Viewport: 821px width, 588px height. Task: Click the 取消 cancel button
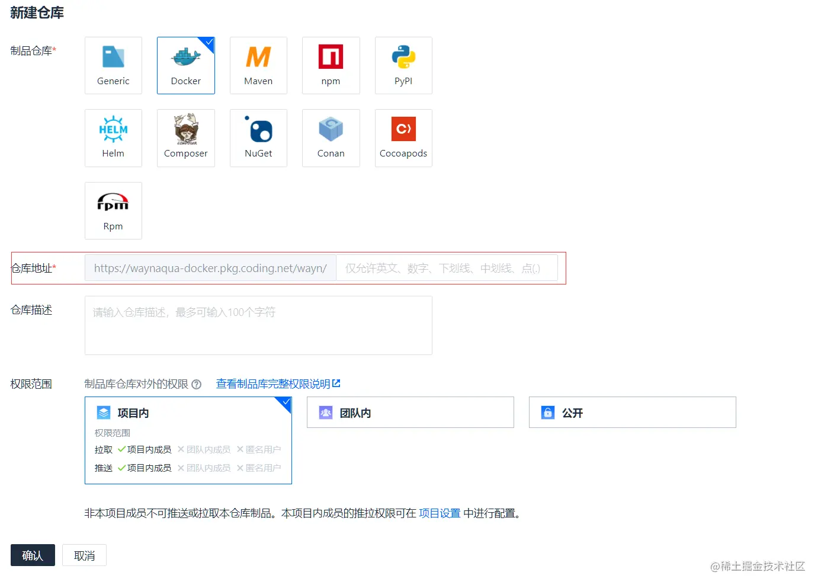coord(84,555)
